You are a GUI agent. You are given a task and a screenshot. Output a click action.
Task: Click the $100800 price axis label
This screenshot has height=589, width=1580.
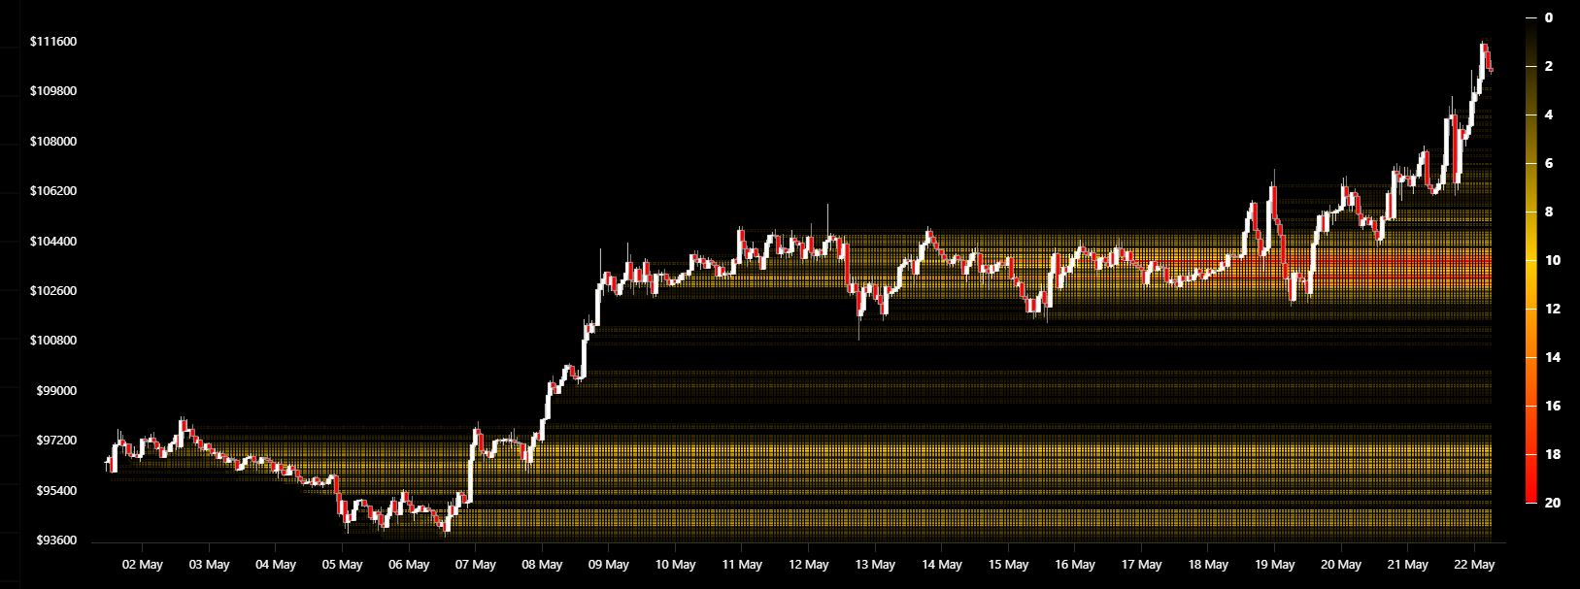[x=53, y=341]
